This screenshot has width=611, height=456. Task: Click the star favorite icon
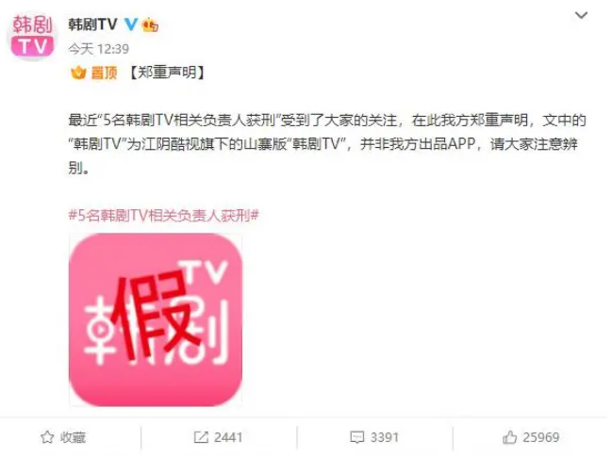[47, 437]
